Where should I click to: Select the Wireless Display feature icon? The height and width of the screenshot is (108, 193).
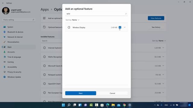coord(69,27)
